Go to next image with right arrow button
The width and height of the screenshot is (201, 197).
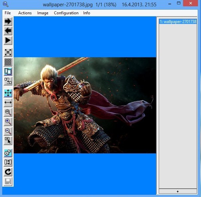[x=8, y=21]
